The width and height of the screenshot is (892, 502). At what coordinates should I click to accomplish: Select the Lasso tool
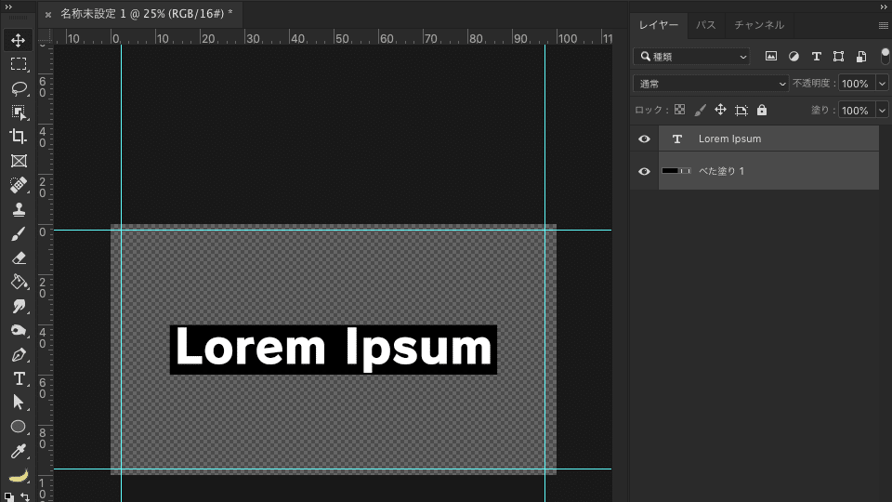click(x=19, y=88)
